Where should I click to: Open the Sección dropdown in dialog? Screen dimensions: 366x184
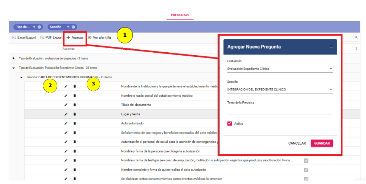click(x=280, y=89)
